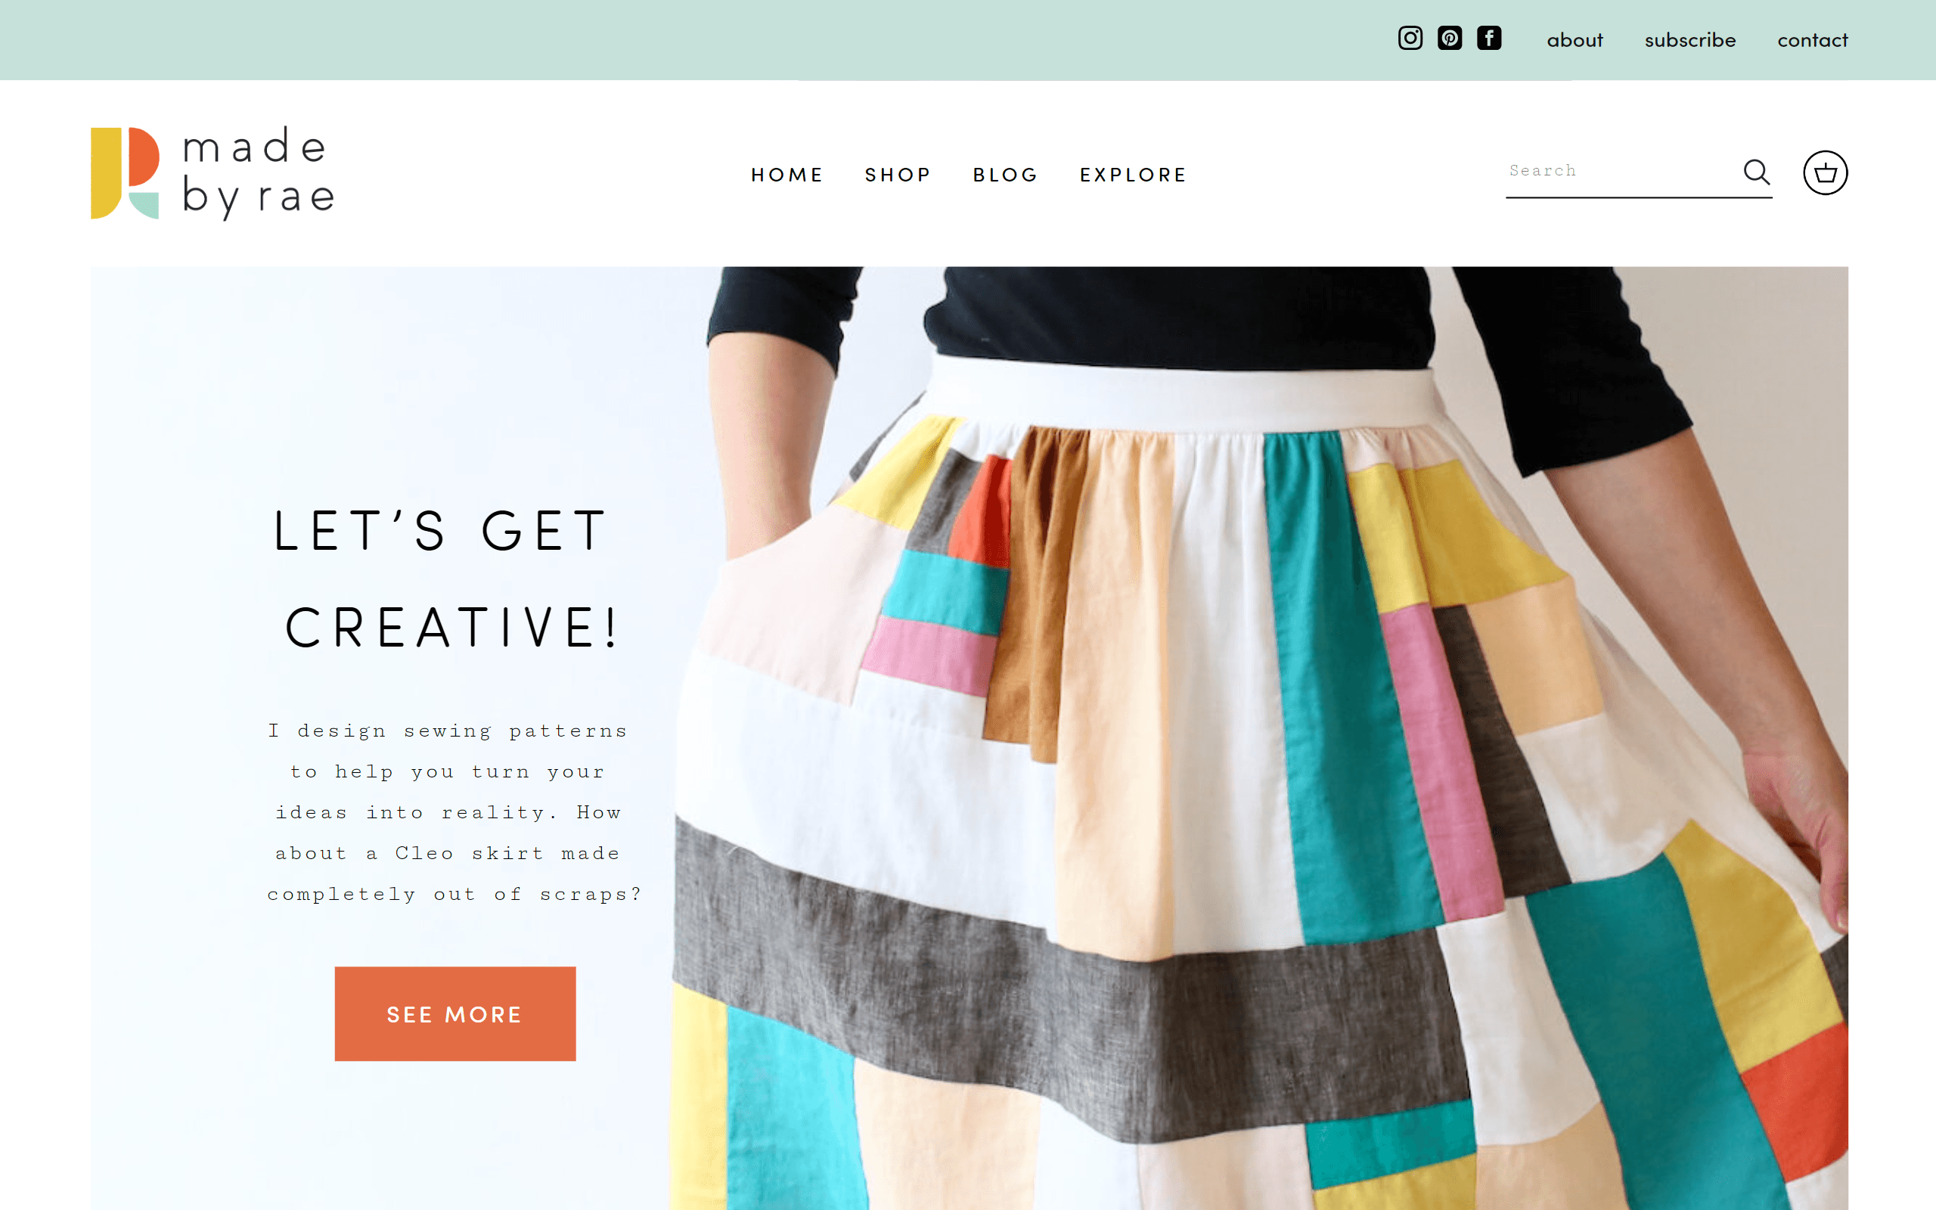
Task: Click the sewing patterns description paragraph
Action: coord(455,812)
